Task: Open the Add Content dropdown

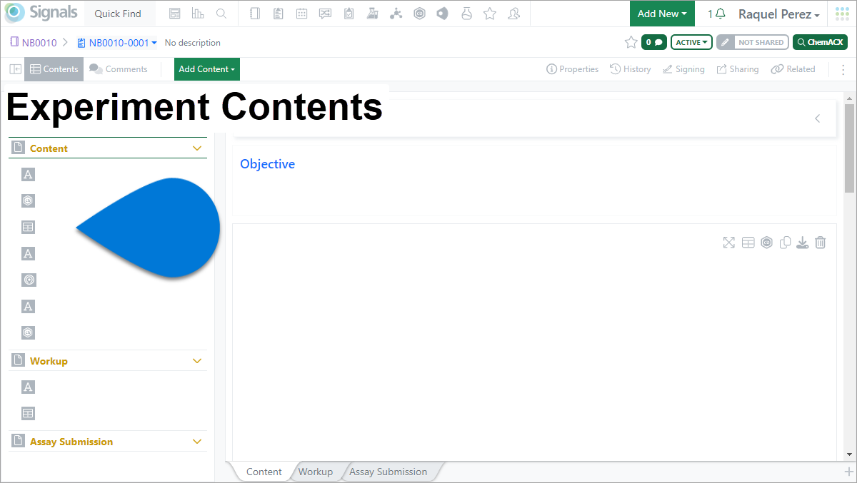Action: [207, 69]
